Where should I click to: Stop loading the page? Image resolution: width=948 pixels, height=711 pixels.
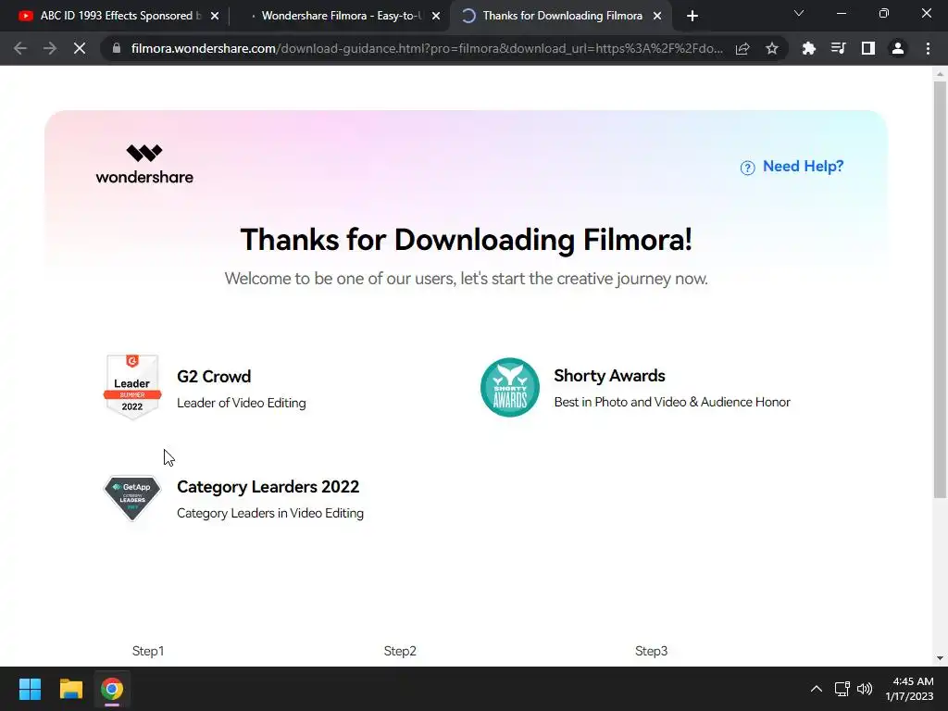(80, 48)
